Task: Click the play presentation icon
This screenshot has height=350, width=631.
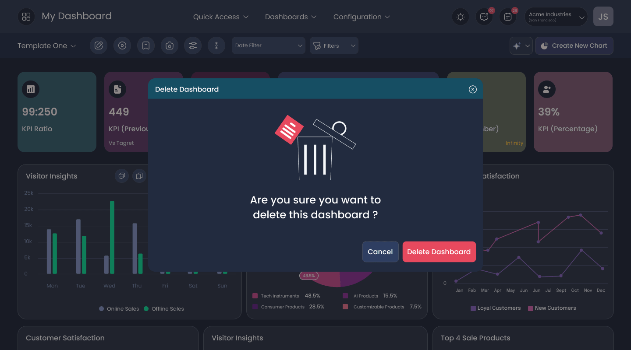Action: pos(122,45)
